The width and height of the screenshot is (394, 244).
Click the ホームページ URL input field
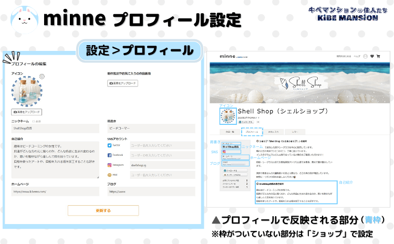pos(55,192)
